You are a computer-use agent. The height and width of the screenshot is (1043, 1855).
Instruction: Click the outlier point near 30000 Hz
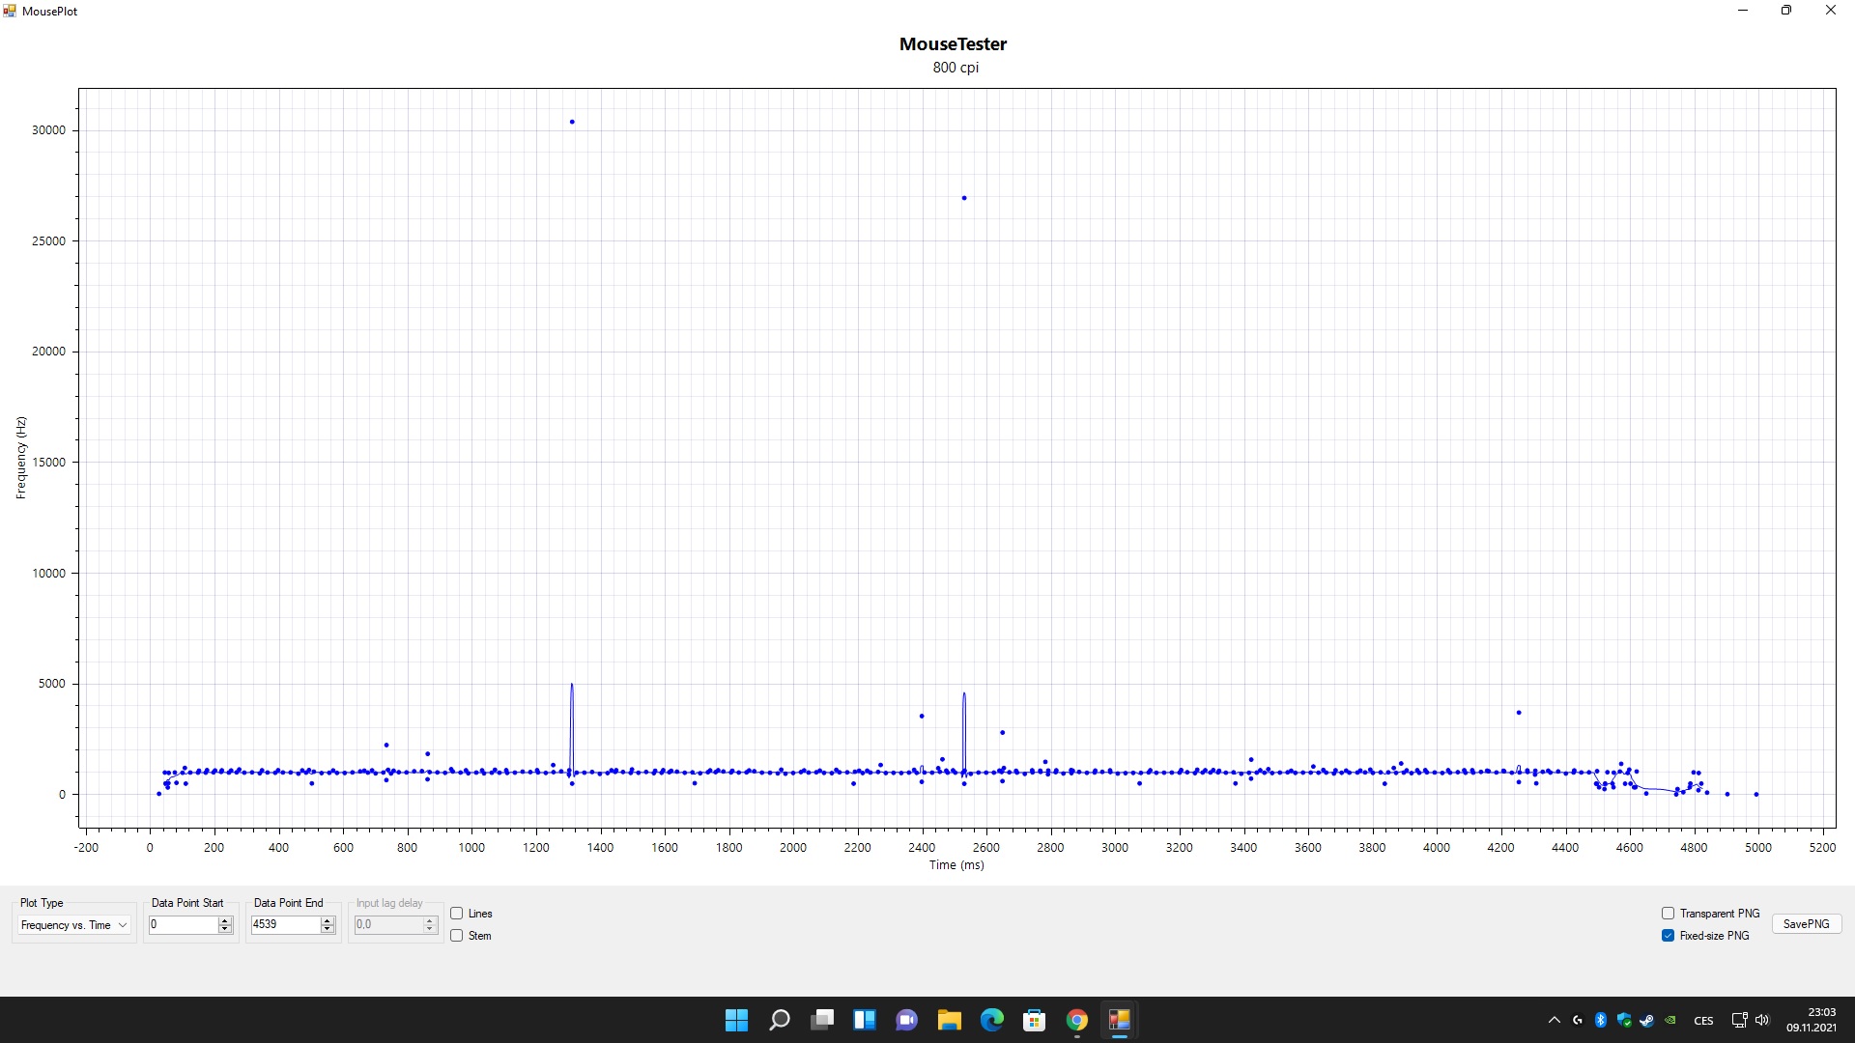click(x=572, y=122)
